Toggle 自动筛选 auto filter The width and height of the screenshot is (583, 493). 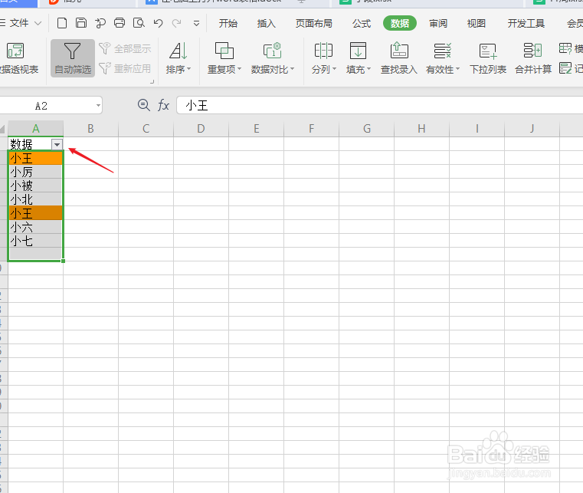pyautogui.click(x=73, y=58)
